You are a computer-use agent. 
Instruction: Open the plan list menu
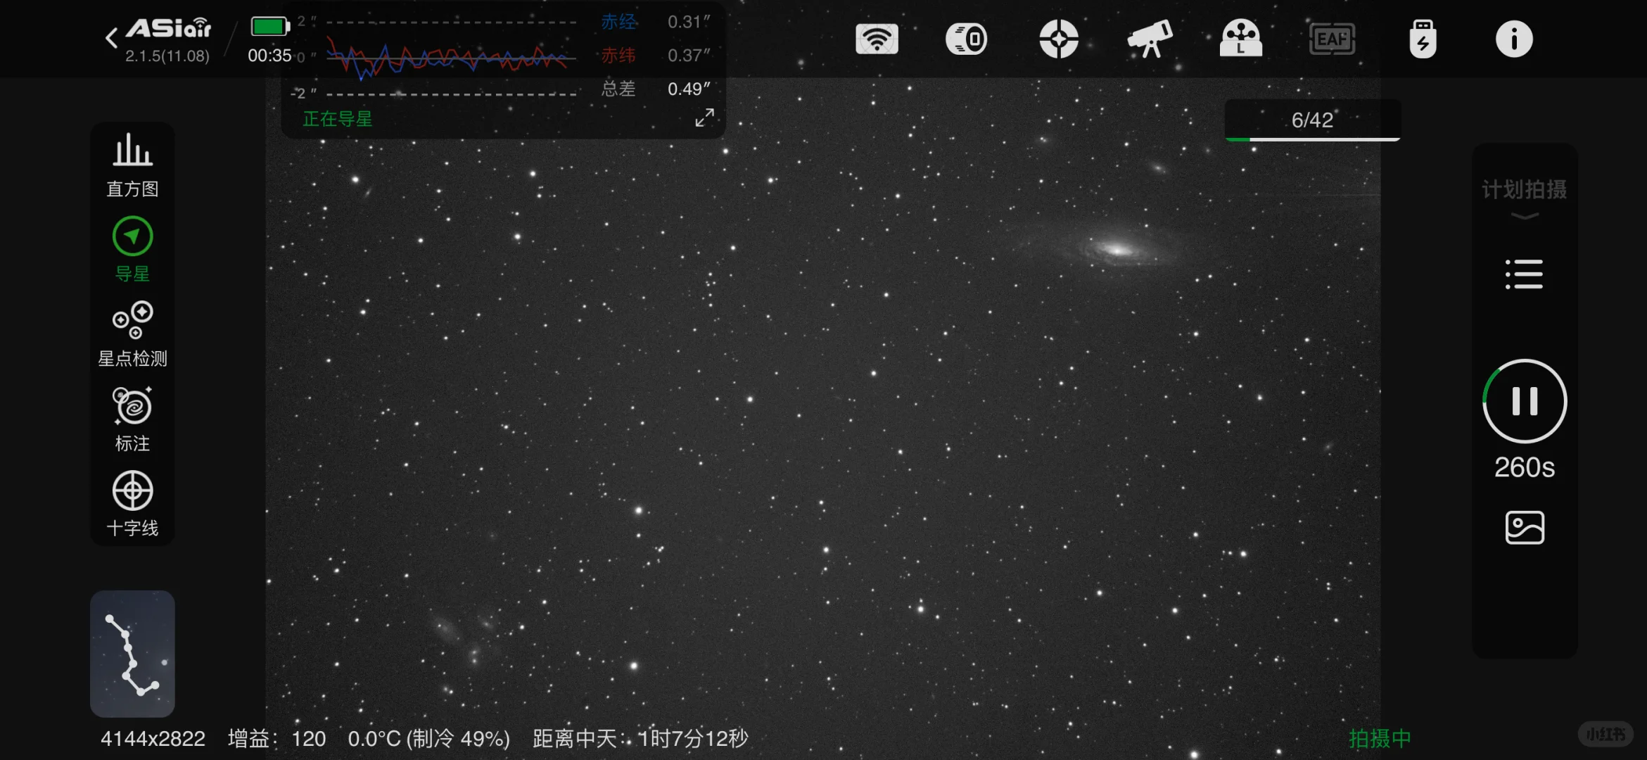(x=1524, y=274)
